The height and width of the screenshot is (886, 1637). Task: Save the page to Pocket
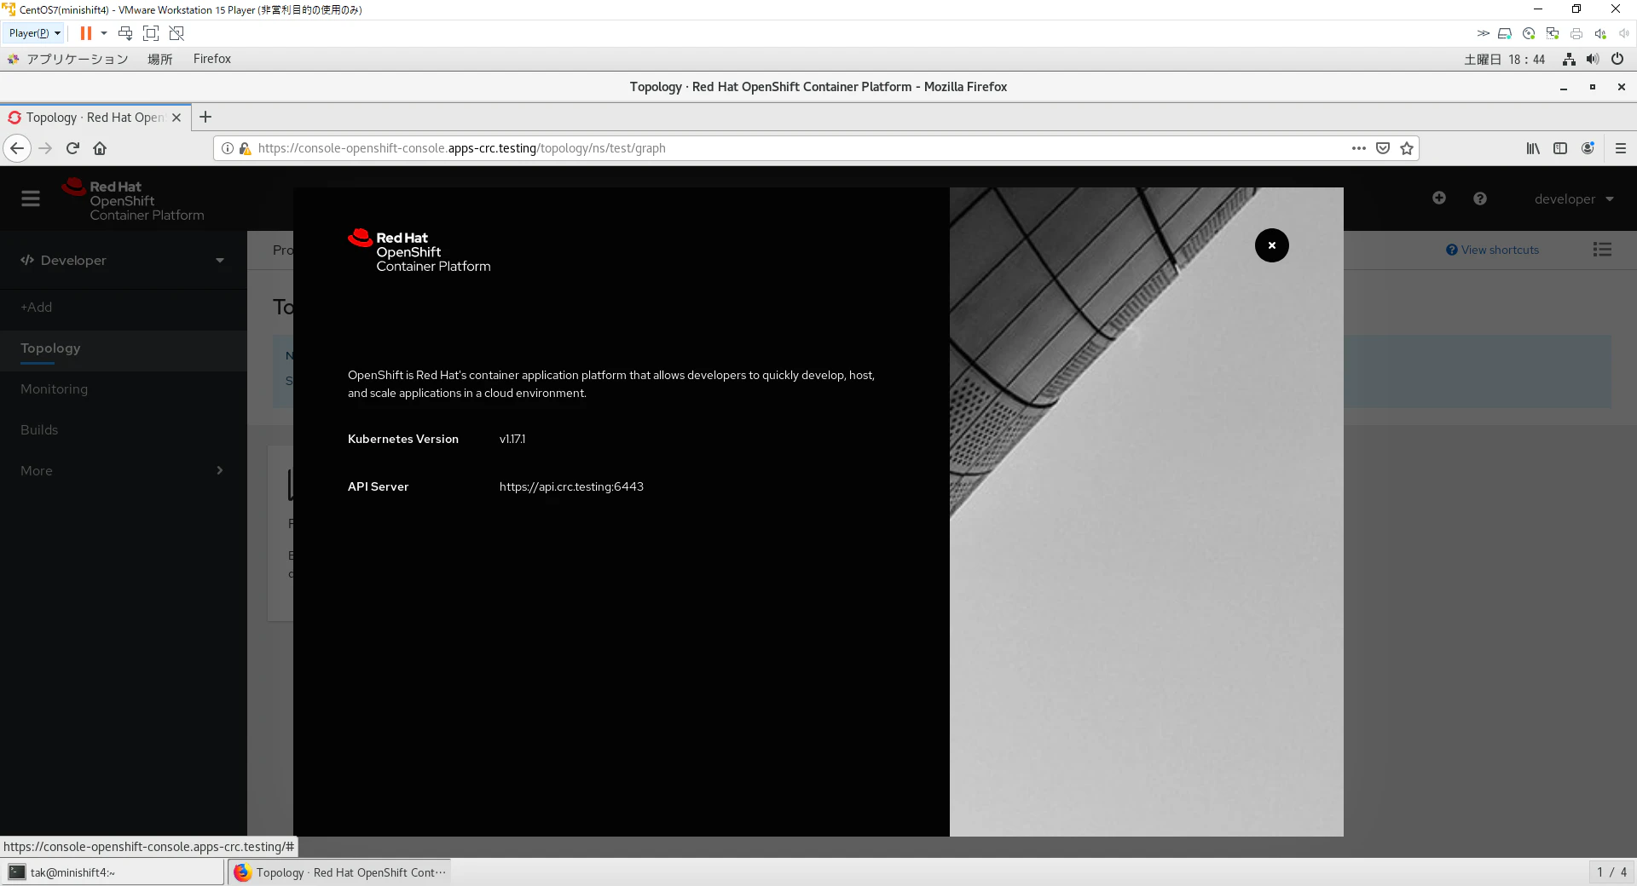[1383, 148]
